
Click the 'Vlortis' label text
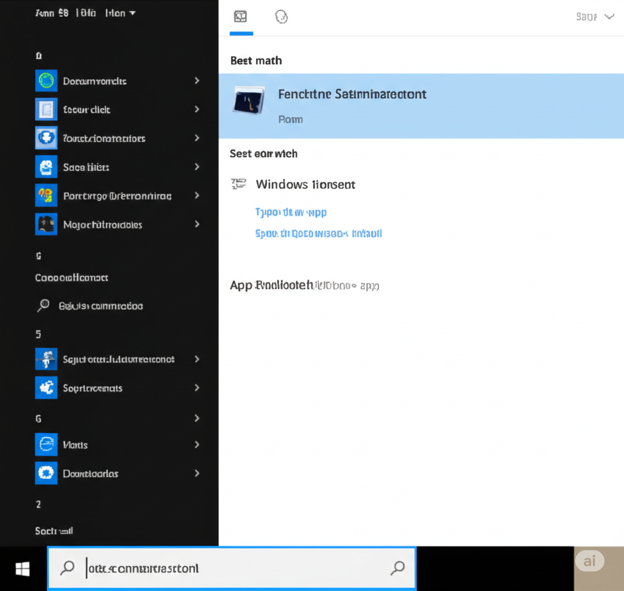click(x=75, y=445)
